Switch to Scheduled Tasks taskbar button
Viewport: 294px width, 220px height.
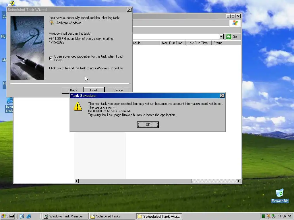tap(112, 216)
